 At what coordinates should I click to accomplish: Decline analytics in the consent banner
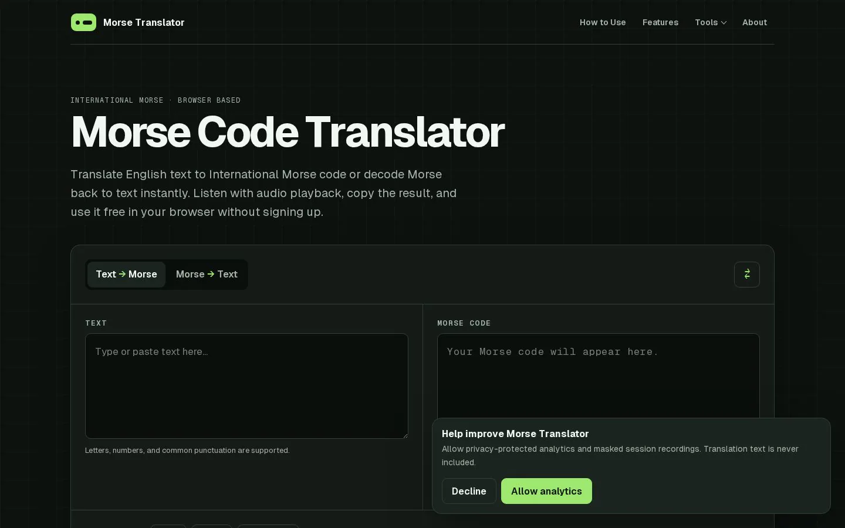point(469,491)
